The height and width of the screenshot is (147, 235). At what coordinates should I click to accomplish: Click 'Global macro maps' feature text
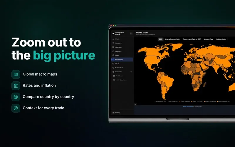click(x=40, y=74)
